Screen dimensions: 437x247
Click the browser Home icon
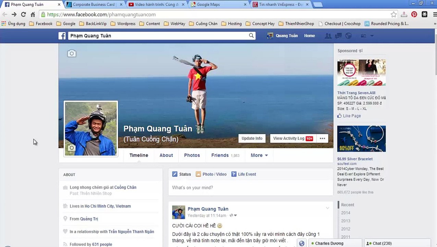(33, 14)
